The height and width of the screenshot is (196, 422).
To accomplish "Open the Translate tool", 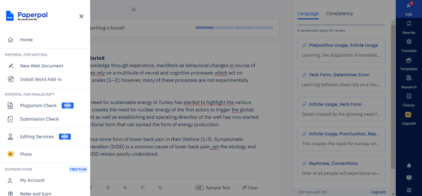I will click(x=409, y=42).
